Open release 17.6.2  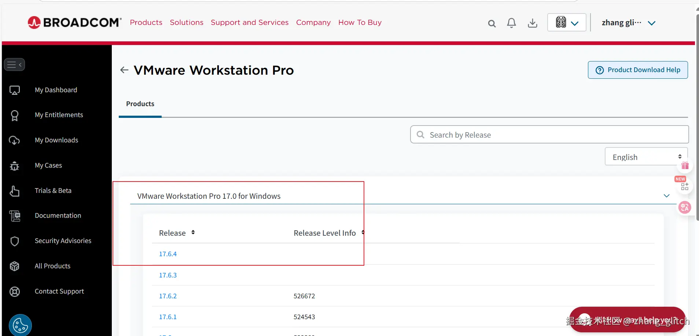pos(168,296)
